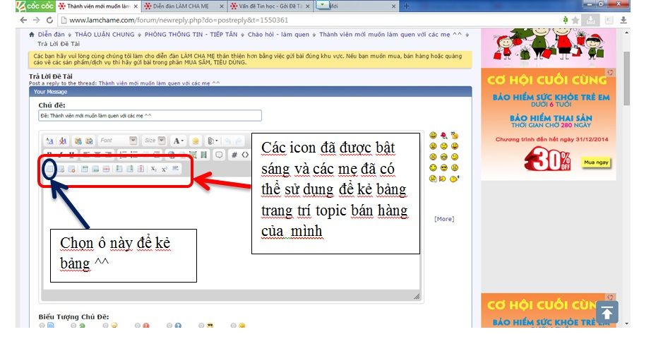Click the Mua ngay button in the ad
Image resolution: width=656 pixels, height=344 pixels.
[595, 162]
